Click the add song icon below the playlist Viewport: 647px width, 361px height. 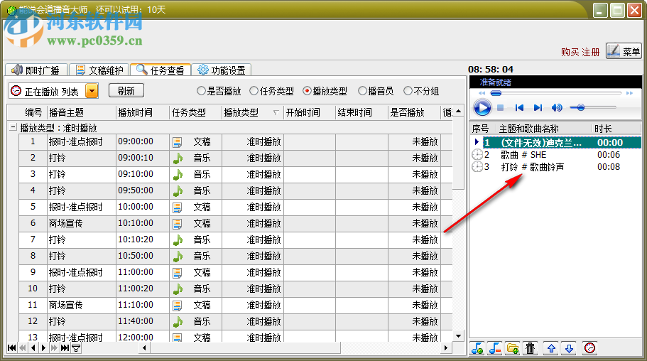(x=478, y=349)
